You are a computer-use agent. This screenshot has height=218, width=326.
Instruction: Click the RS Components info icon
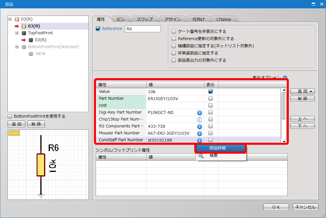(199, 126)
